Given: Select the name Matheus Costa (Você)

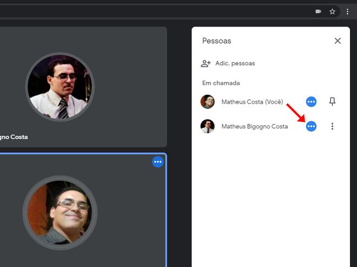Looking at the screenshot, I should pos(252,102).
